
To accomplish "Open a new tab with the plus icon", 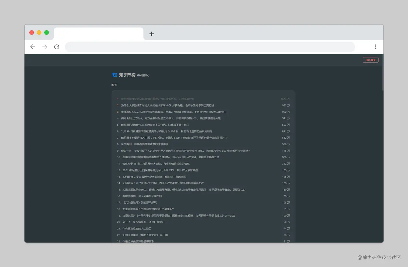I will 151,34.
